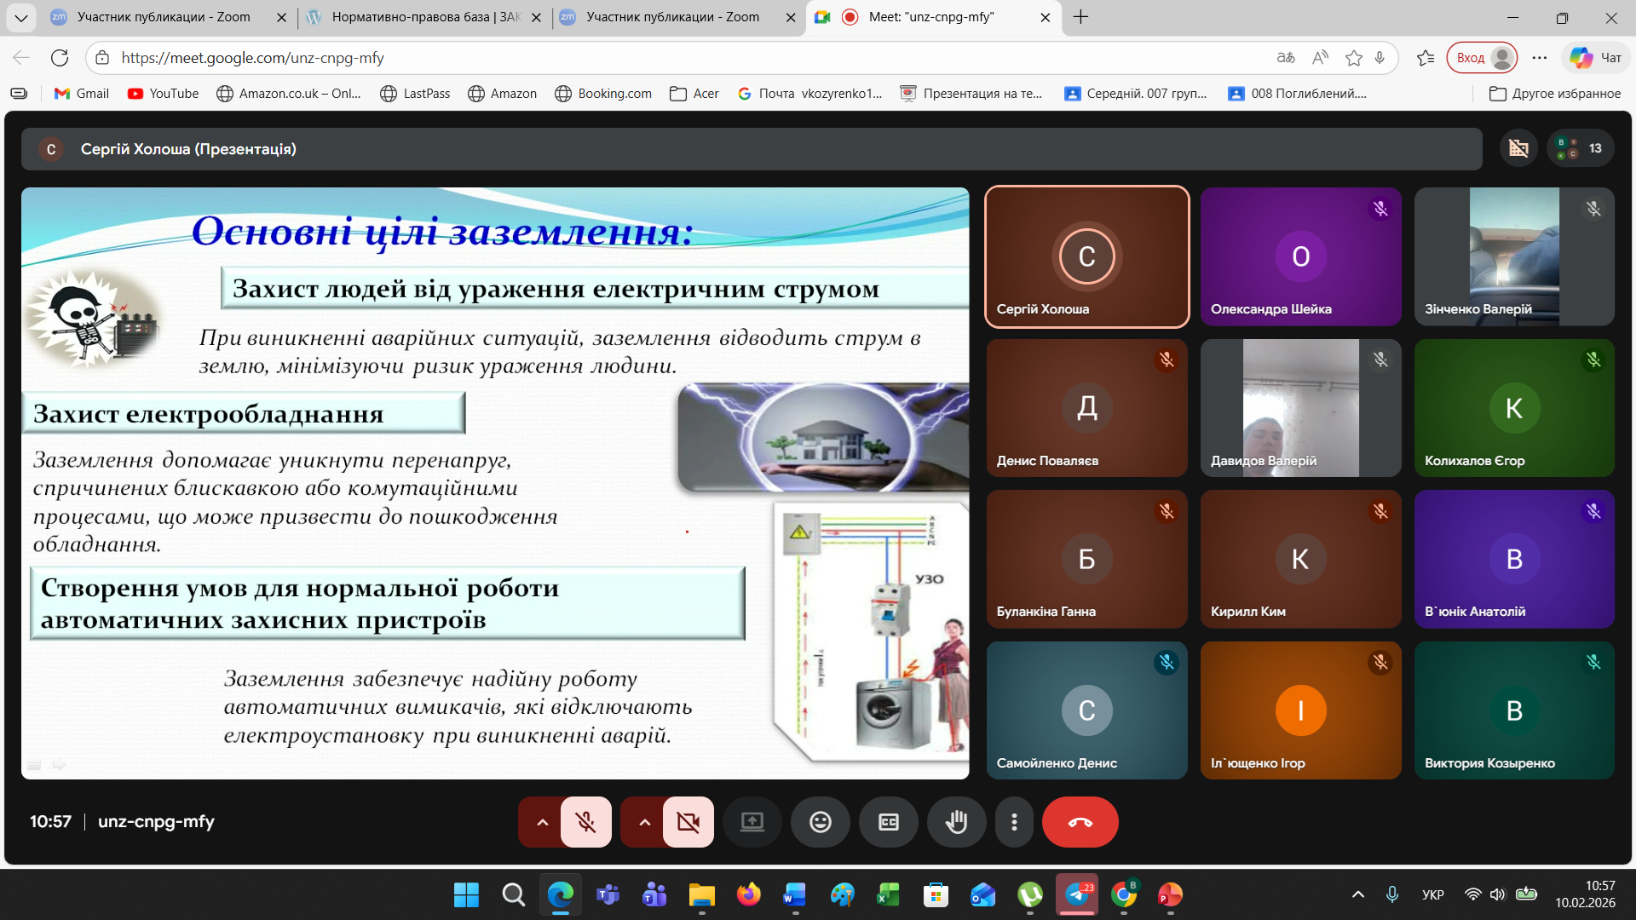
Task: Open the emoji reactions button
Action: pyautogui.click(x=820, y=822)
